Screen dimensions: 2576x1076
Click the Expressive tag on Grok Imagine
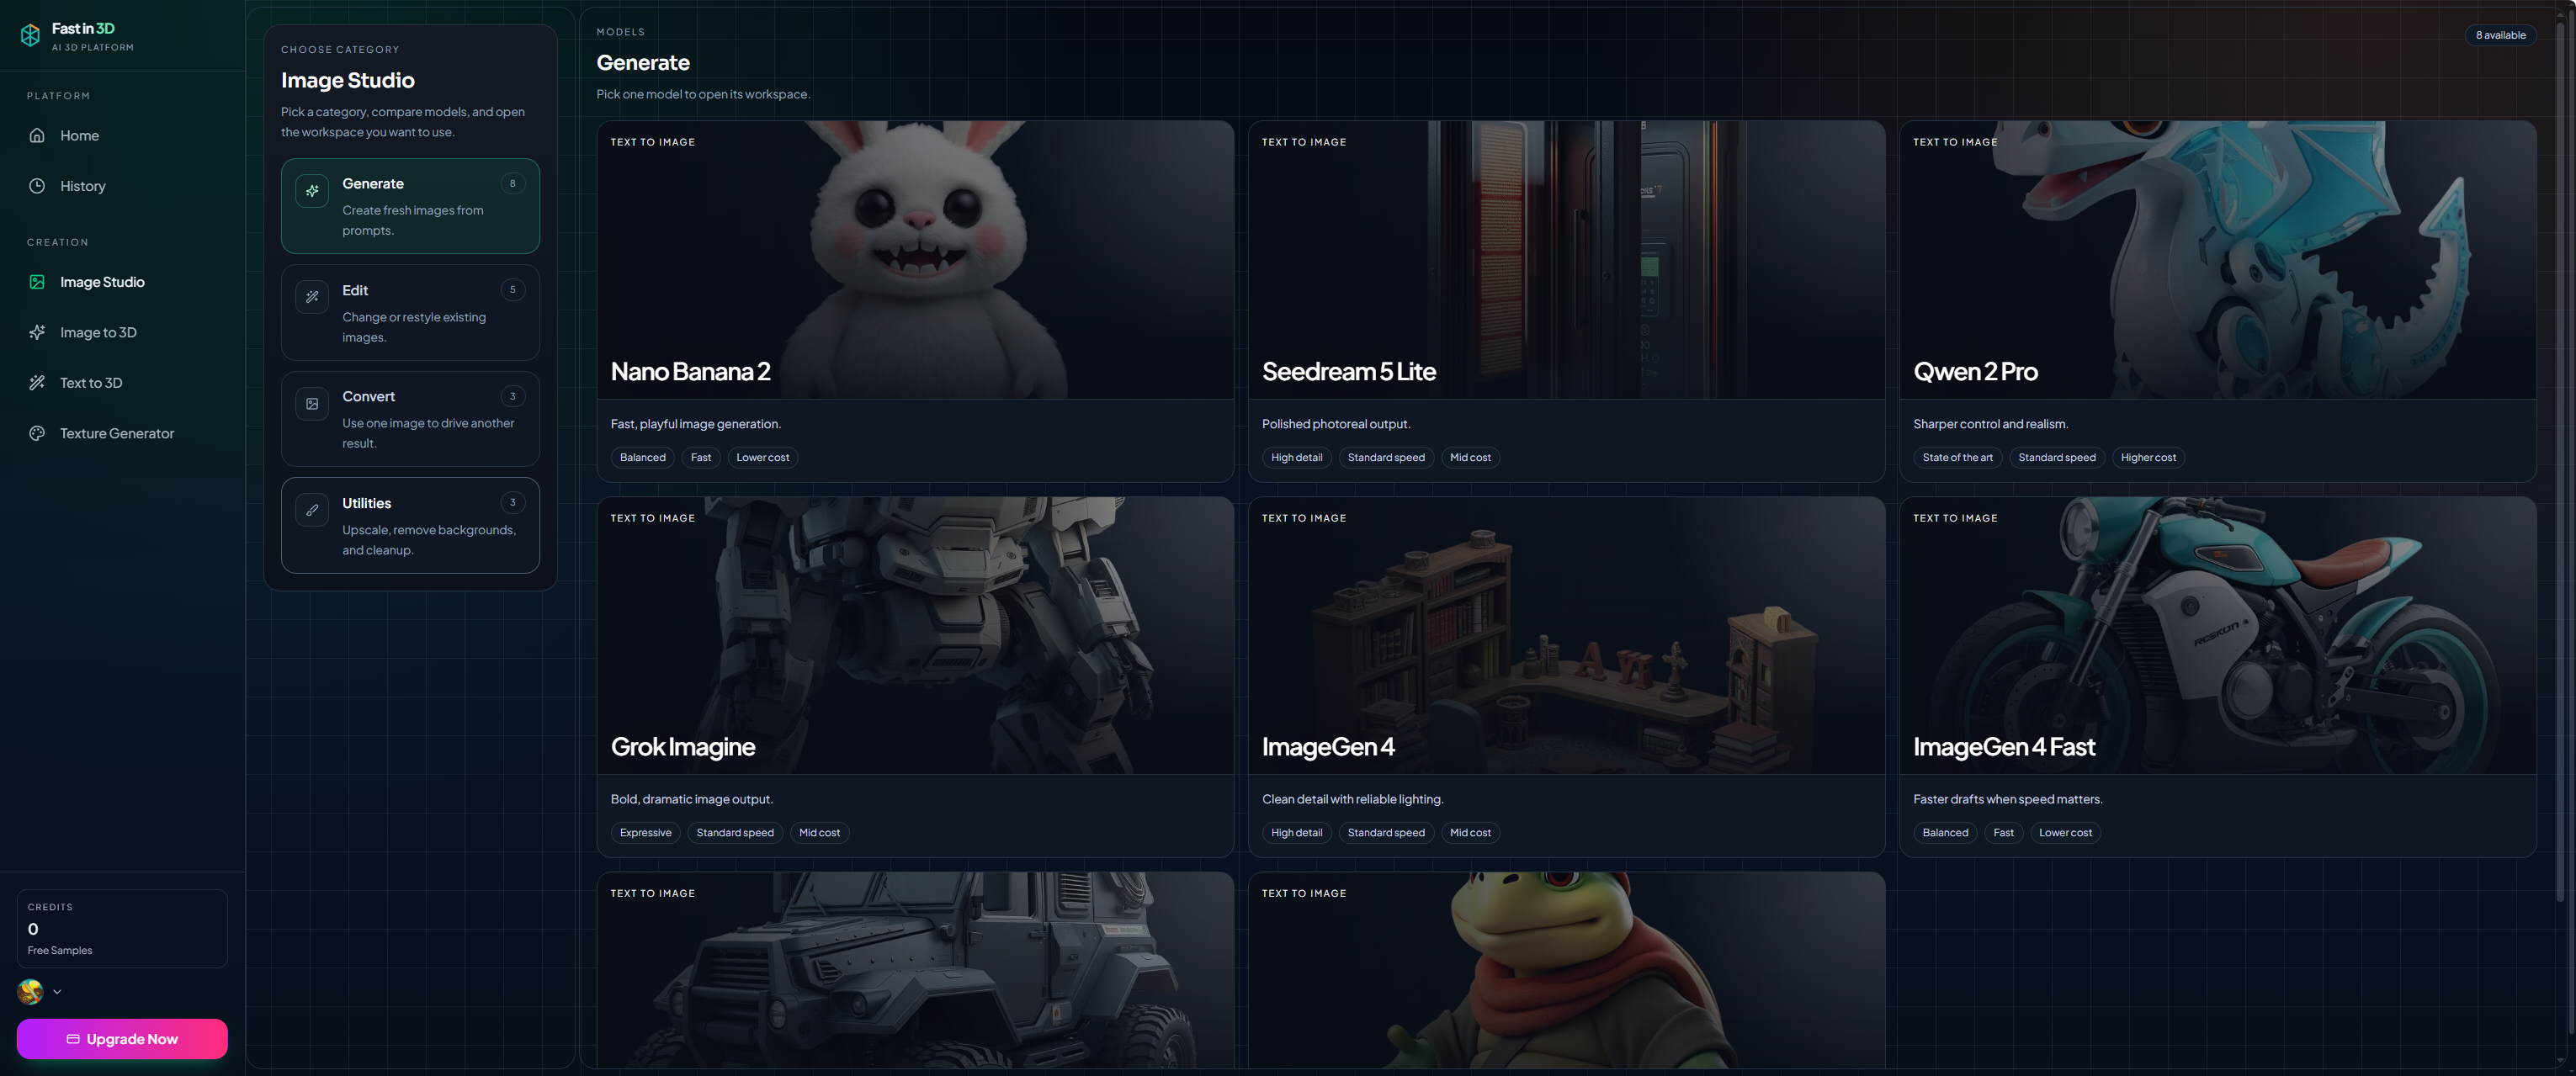tap(645, 833)
